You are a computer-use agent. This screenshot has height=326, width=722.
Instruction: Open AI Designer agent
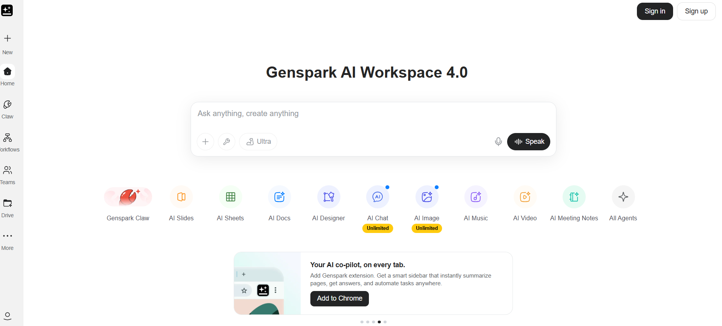pyautogui.click(x=328, y=204)
